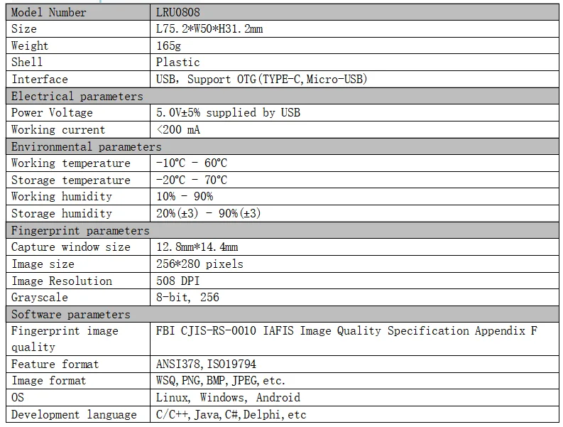
Task: Select the Shell value Plastic
Action: pyautogui.click(x=177, y=63)
